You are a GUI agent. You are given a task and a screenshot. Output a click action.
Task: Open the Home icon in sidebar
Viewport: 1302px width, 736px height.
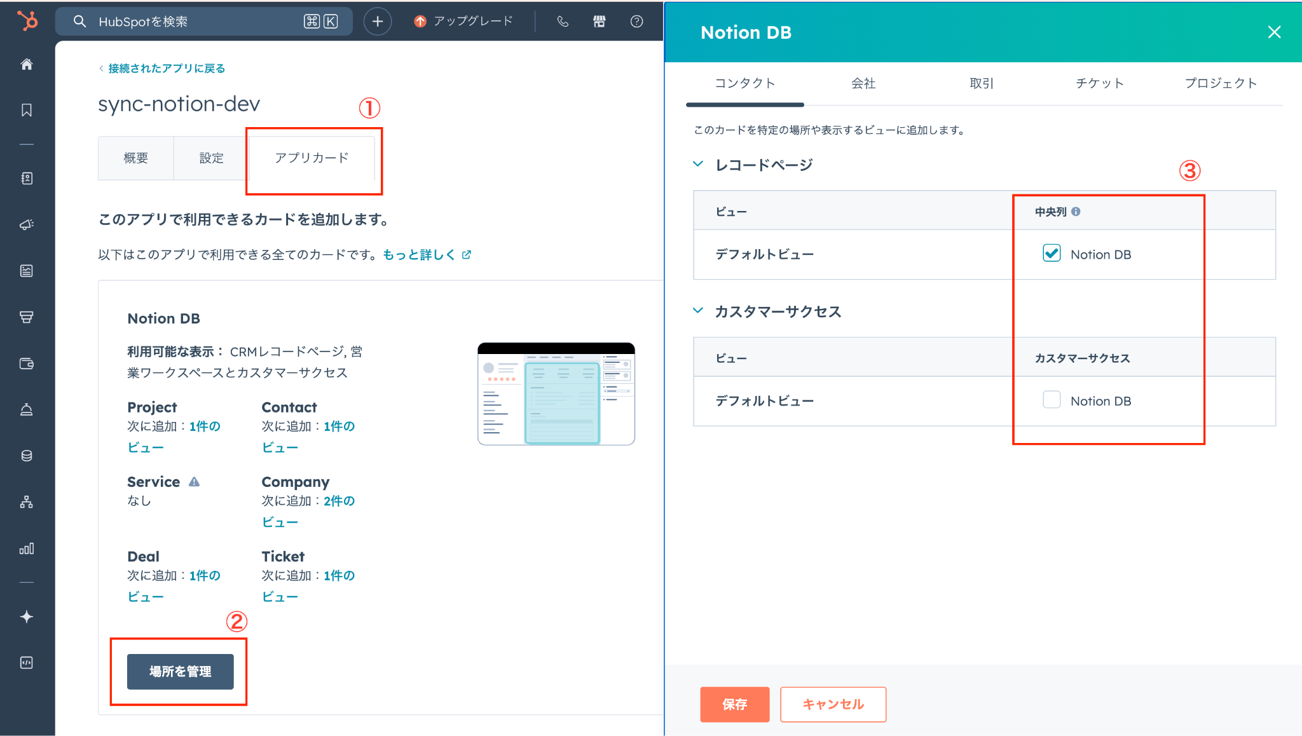pos(27,64)
